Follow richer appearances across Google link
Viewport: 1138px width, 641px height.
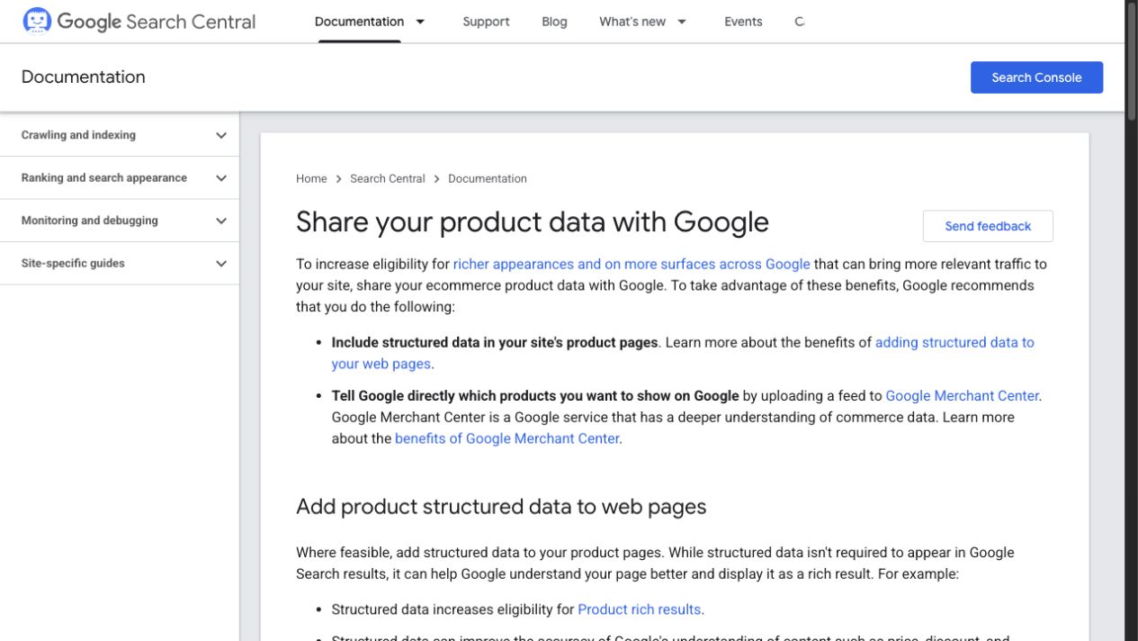click(x=632, y=264)
